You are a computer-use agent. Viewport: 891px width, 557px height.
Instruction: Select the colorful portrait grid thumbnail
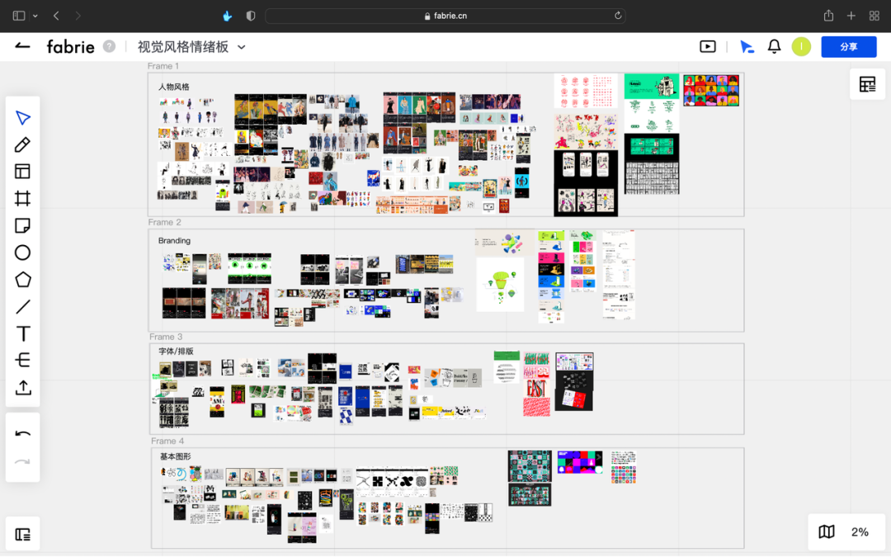(x=711, y=91)
